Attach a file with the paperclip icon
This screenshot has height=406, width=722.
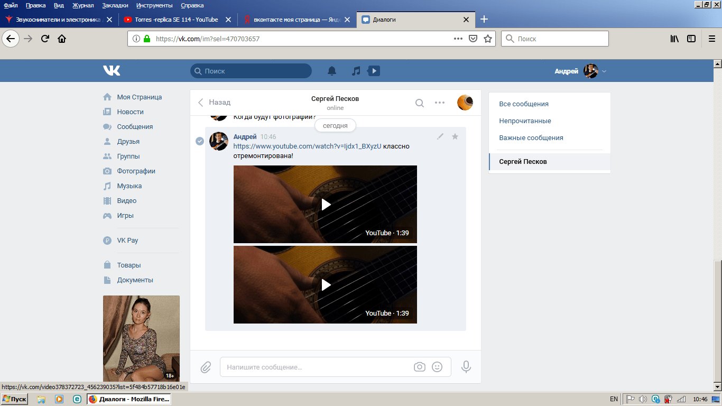tap(206, 367)
